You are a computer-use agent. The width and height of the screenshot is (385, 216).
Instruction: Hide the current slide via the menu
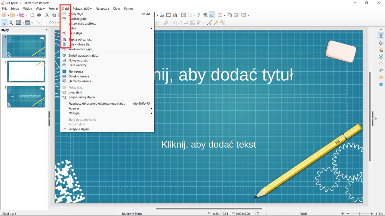75,92
